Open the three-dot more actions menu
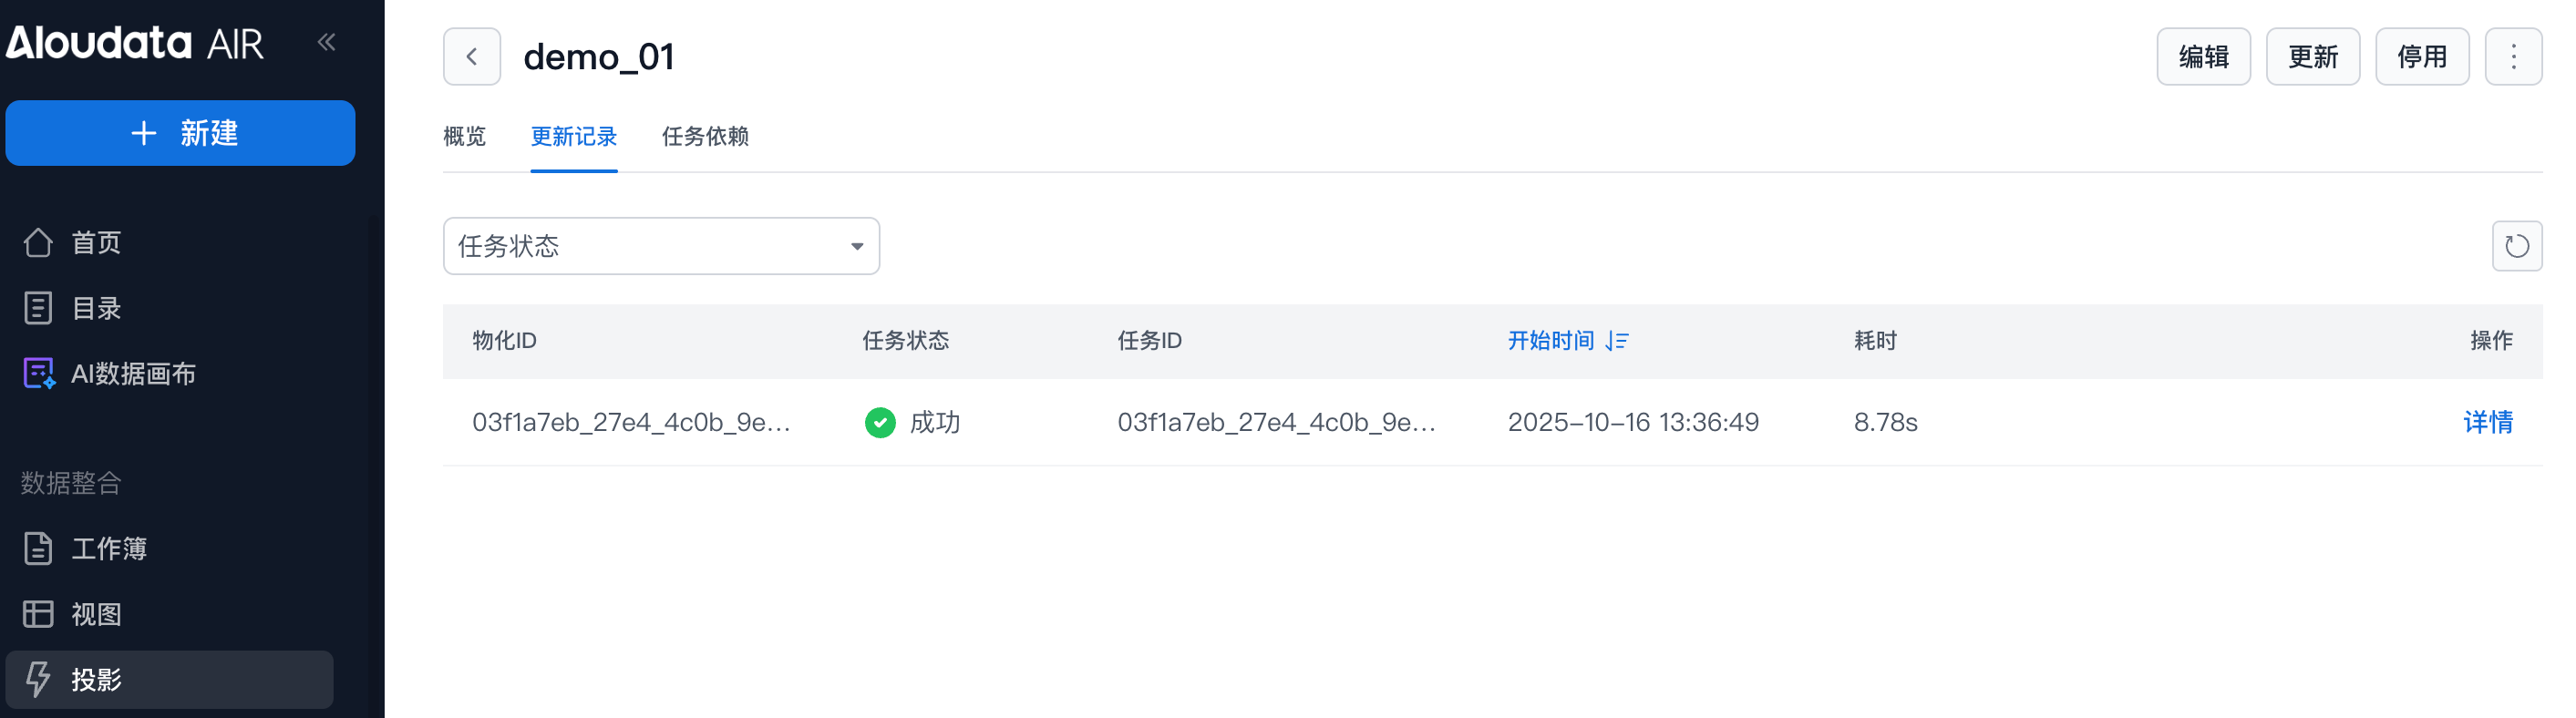Image resolution: width=2576 pixels, height=718 pixels. point(2513,57)
